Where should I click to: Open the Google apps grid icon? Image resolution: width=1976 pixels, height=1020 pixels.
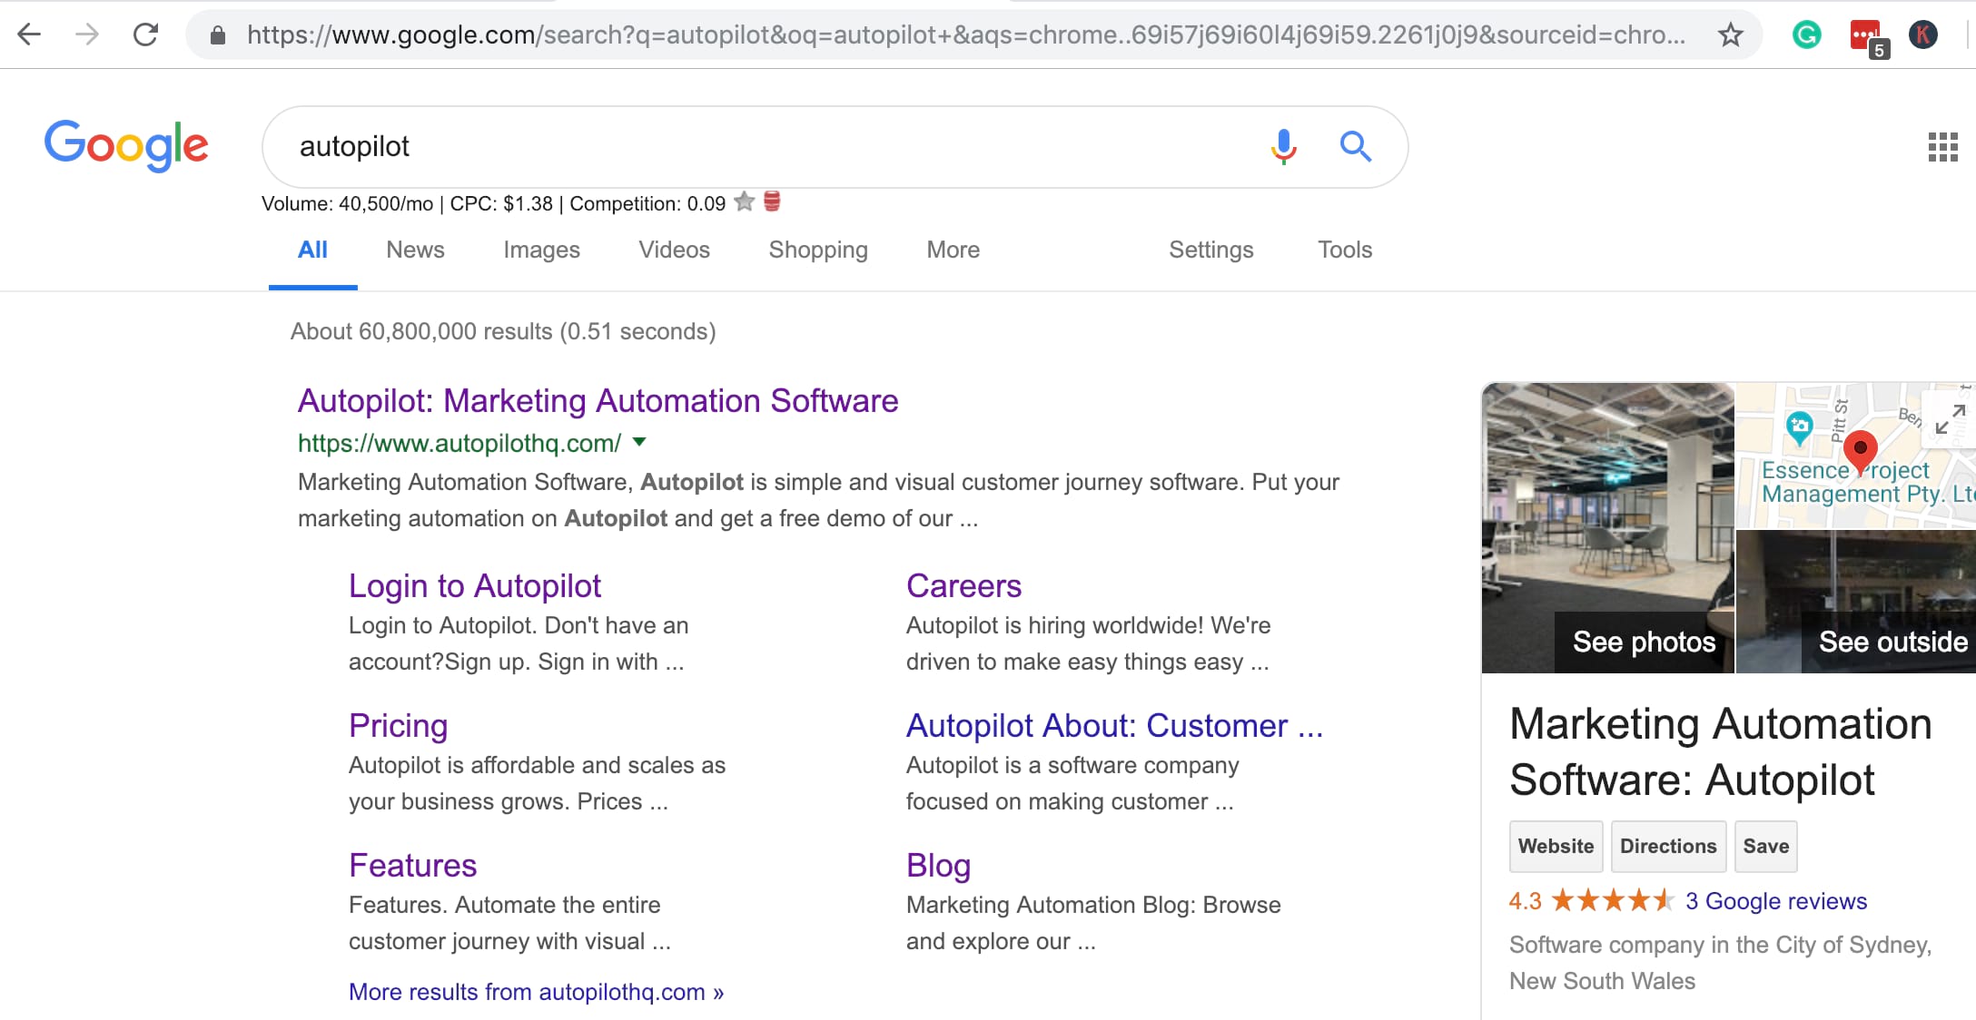[1942, 147]
